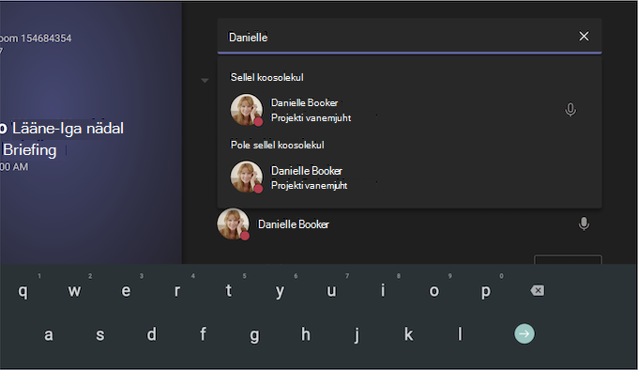
Task: Select Danielle Booker under Sellel koosolekul
Action: pos(409,110)
